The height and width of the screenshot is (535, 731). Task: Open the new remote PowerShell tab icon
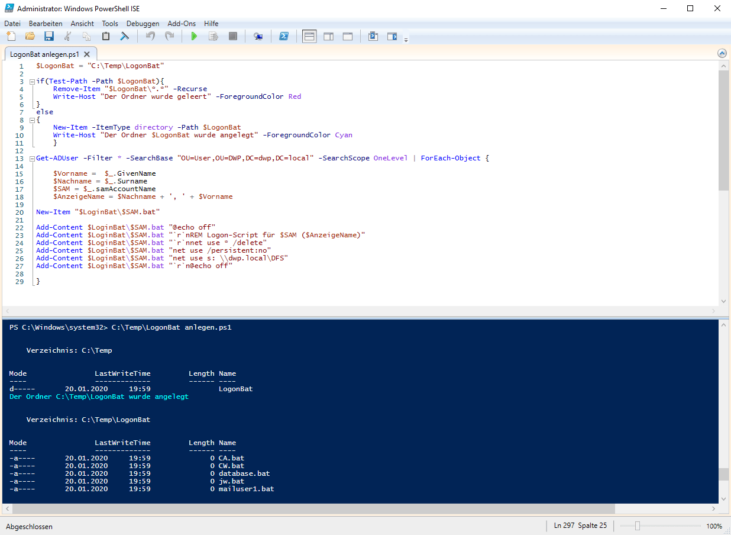point(258,37)
